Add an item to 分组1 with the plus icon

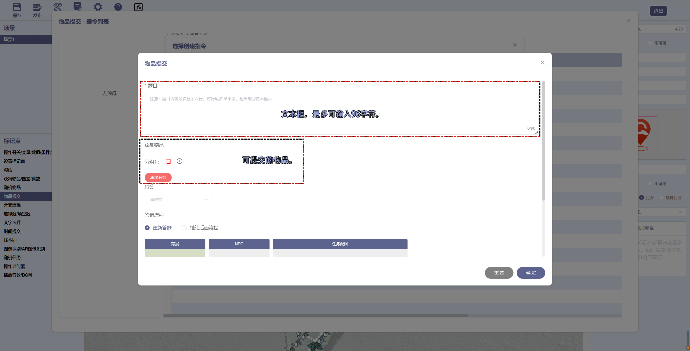point(180,161)
